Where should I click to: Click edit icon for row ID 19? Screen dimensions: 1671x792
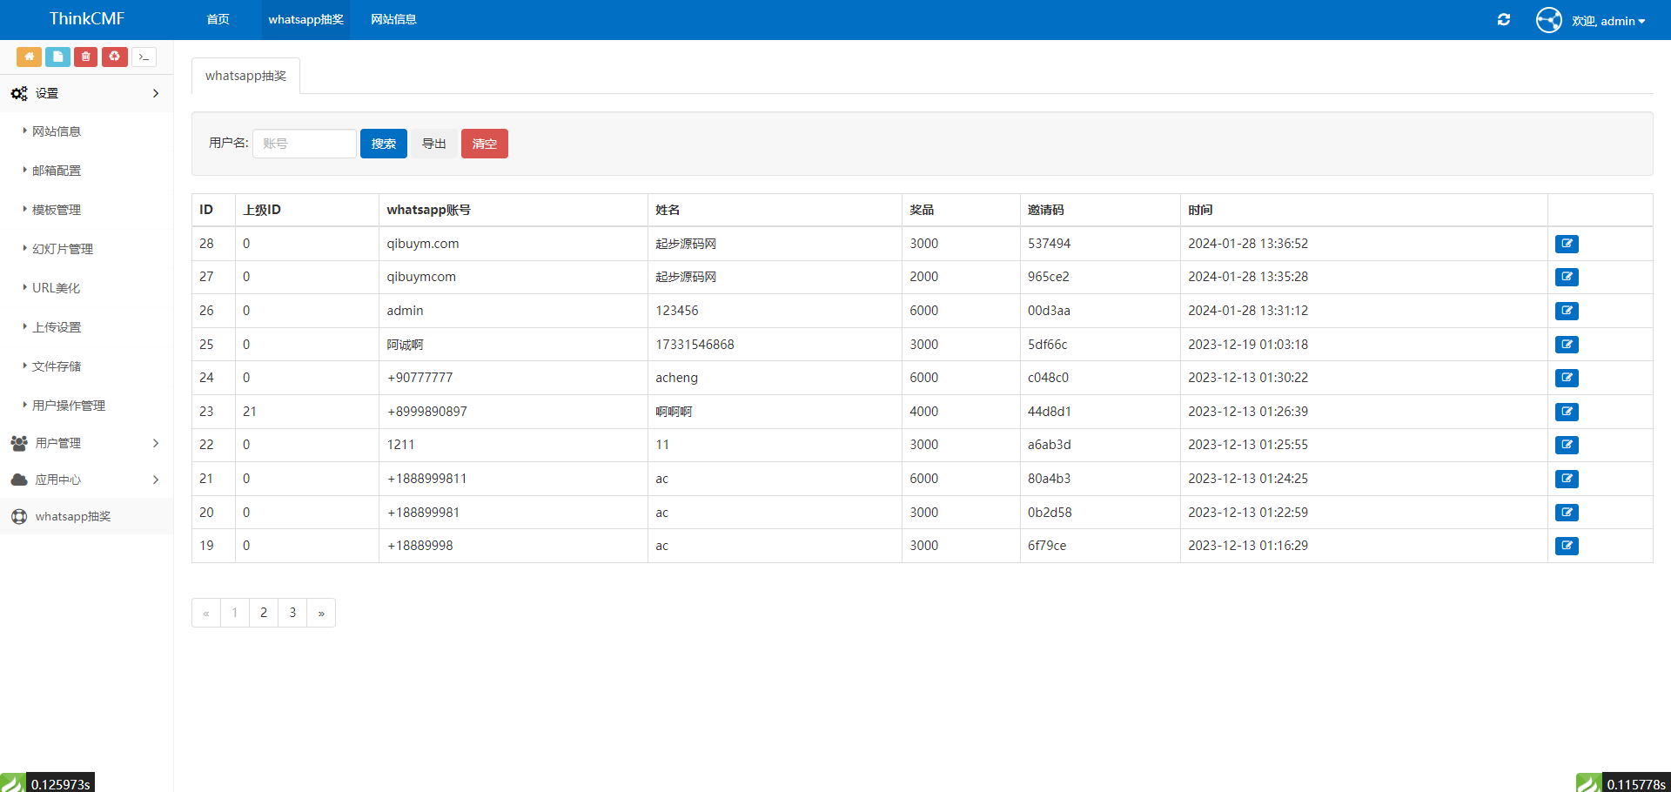1567,546
